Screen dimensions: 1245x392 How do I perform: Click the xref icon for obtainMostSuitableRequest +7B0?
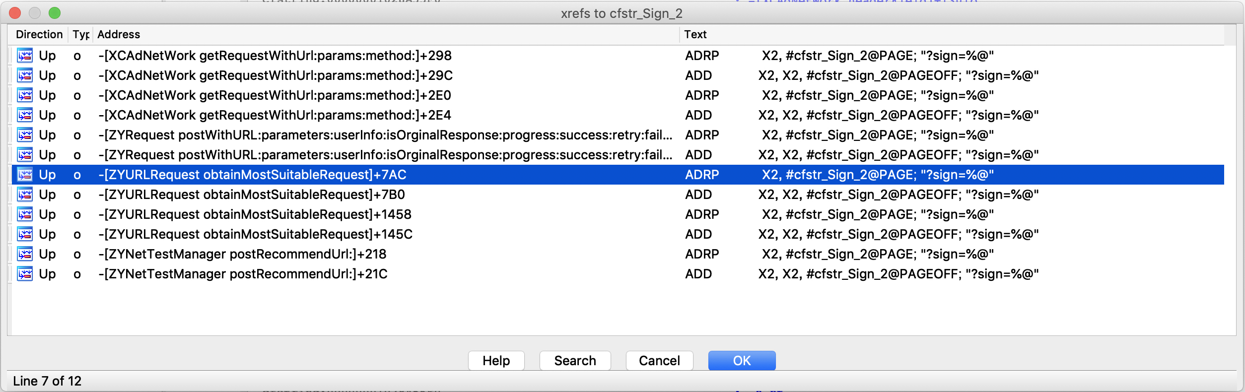[x=25, y=195]
